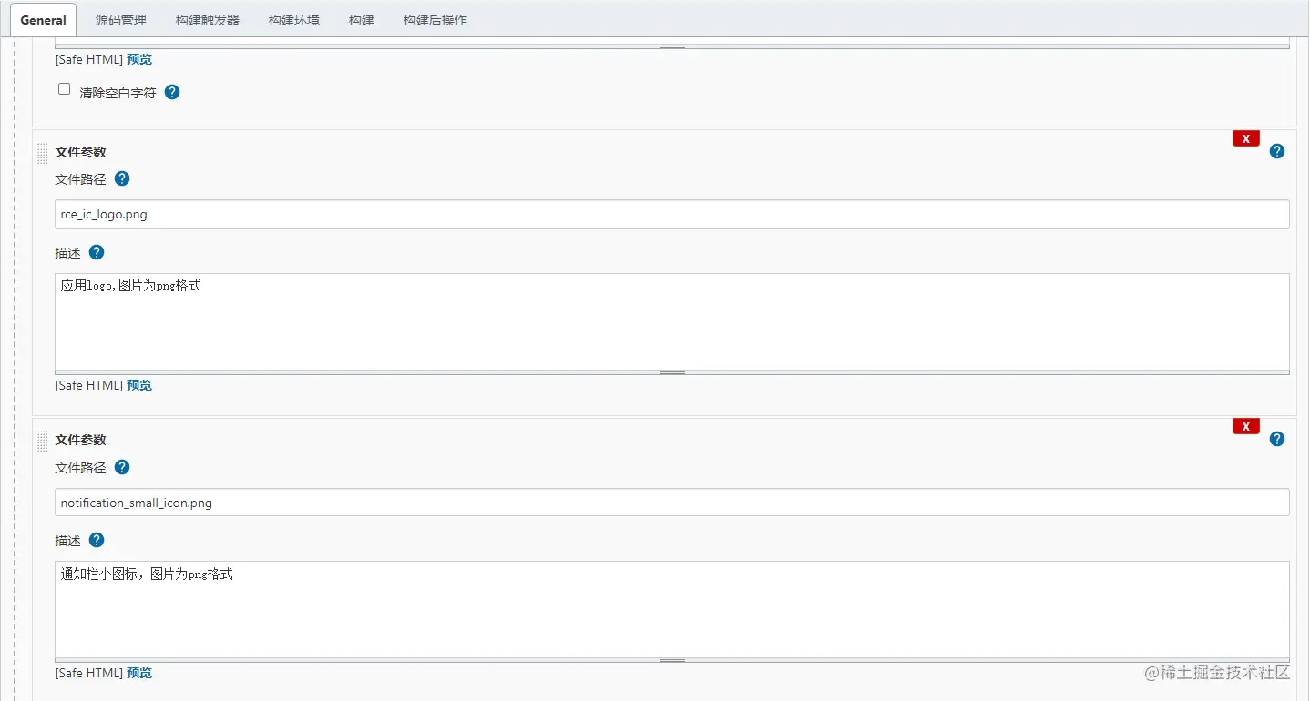Delete the rce_ic_logo.png file parameter
The height and width of the screenshot is (701, 1310).
pos(1245,138)
